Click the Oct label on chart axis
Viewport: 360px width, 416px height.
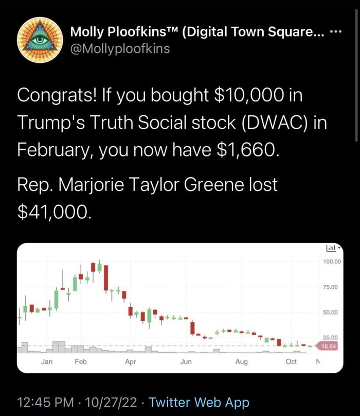tap(291, 362)
